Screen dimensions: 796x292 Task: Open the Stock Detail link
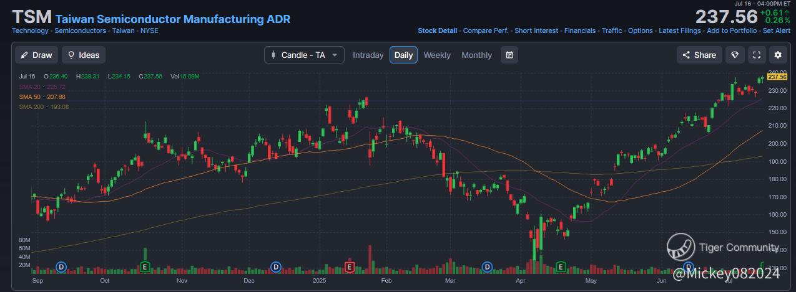[437, 31]
